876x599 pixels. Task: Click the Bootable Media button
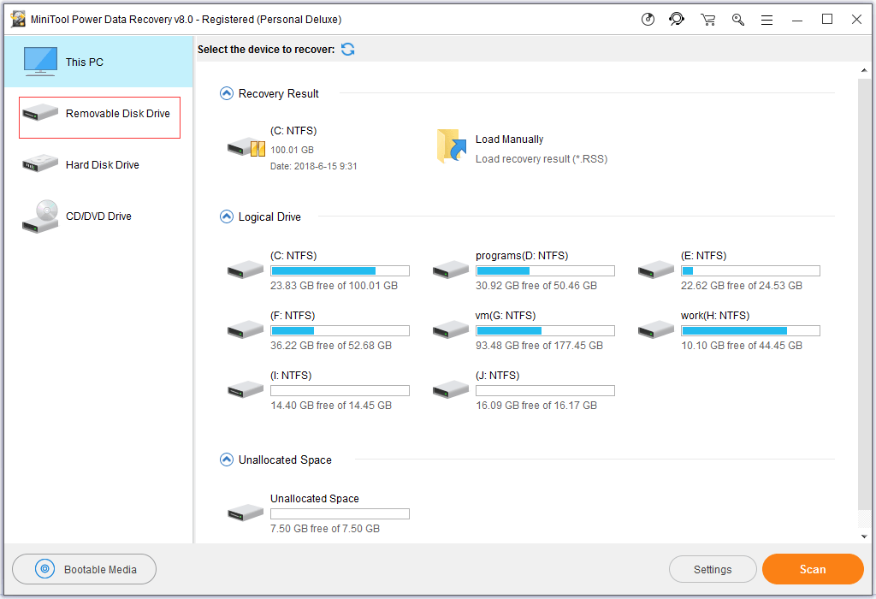point(85,569)
